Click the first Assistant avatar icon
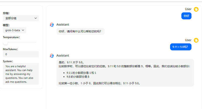The image size is (202, 109). coord(52,24)
